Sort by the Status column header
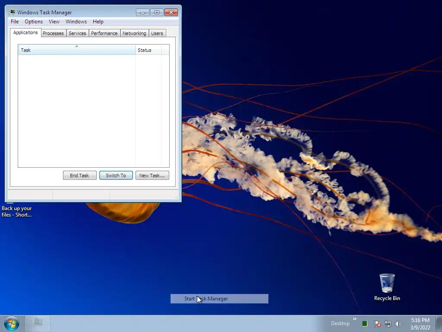 (x=148, y=50)
